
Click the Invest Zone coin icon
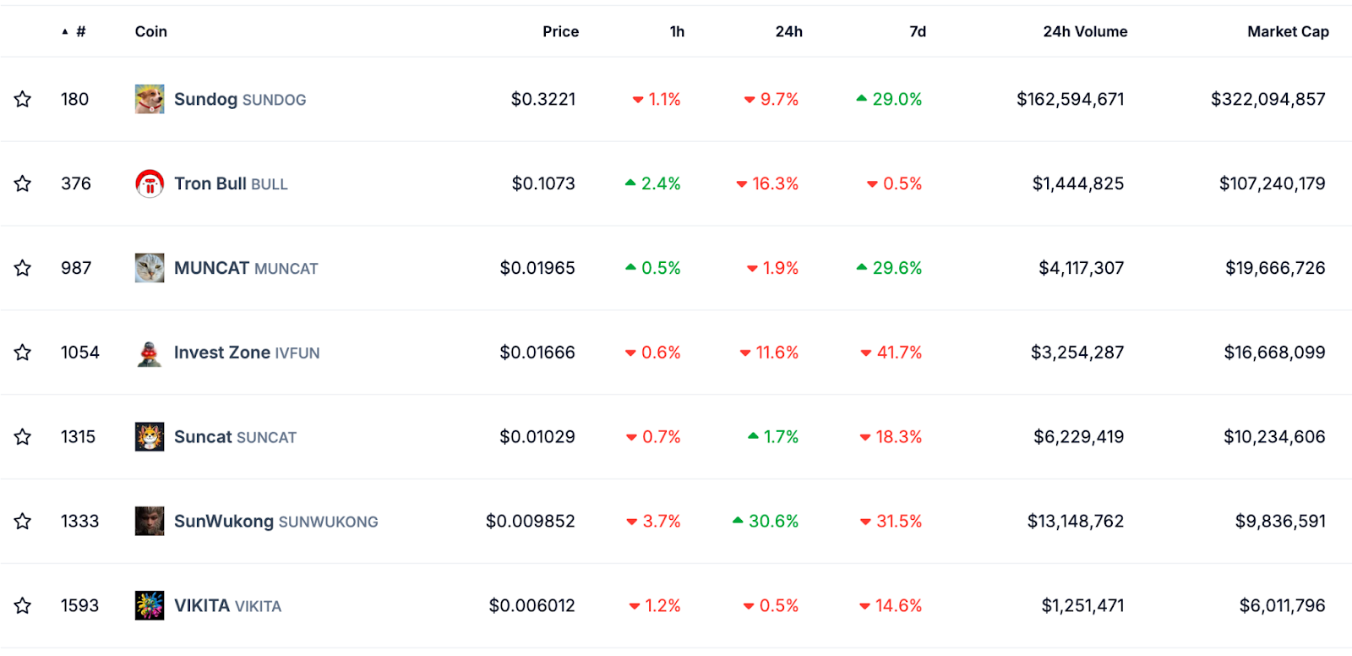click(150, 353)
